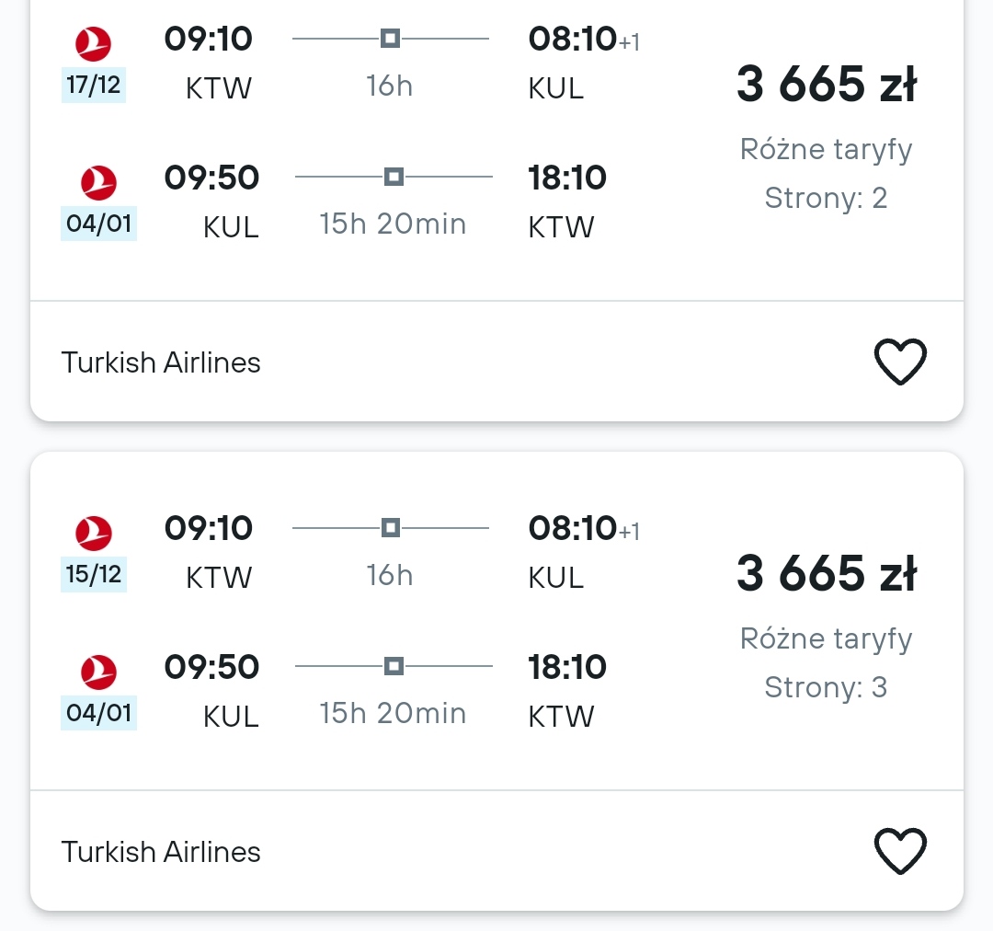Screen dimensions: 993x931
Task: Click Turkish Airlines label in second card footer
Action: [x=161, y=852]
